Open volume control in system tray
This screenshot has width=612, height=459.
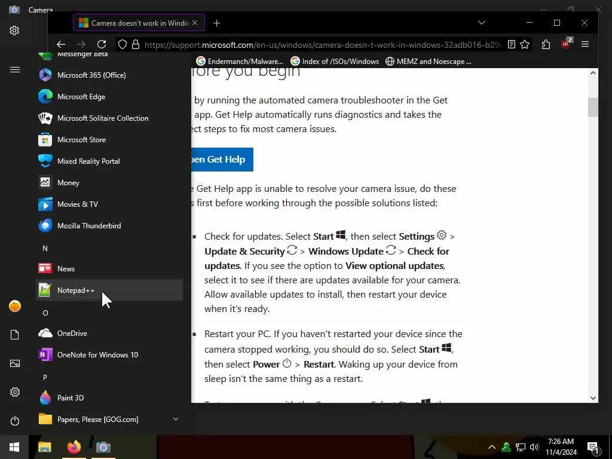[x=534, y=447]
